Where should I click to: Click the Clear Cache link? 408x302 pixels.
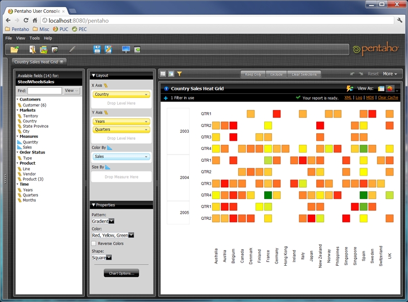[388, 97]
